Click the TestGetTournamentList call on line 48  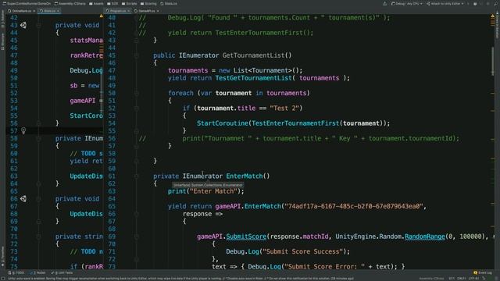click(253, 78)
